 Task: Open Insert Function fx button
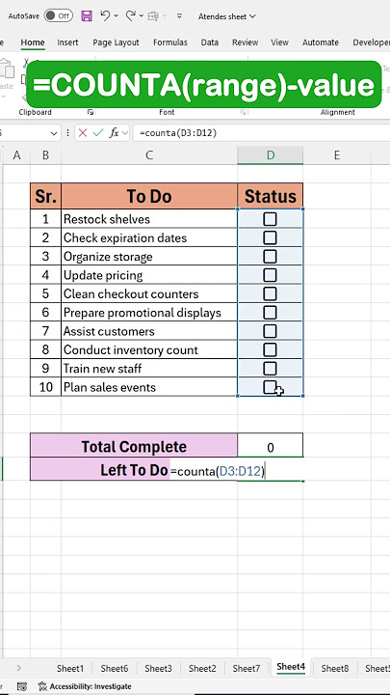[x=114, y=133]
